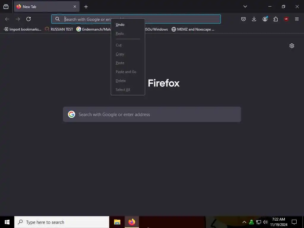Choose Redo in the context menu
This screenshot has width=304, height=228.
(x=128, y=34)
